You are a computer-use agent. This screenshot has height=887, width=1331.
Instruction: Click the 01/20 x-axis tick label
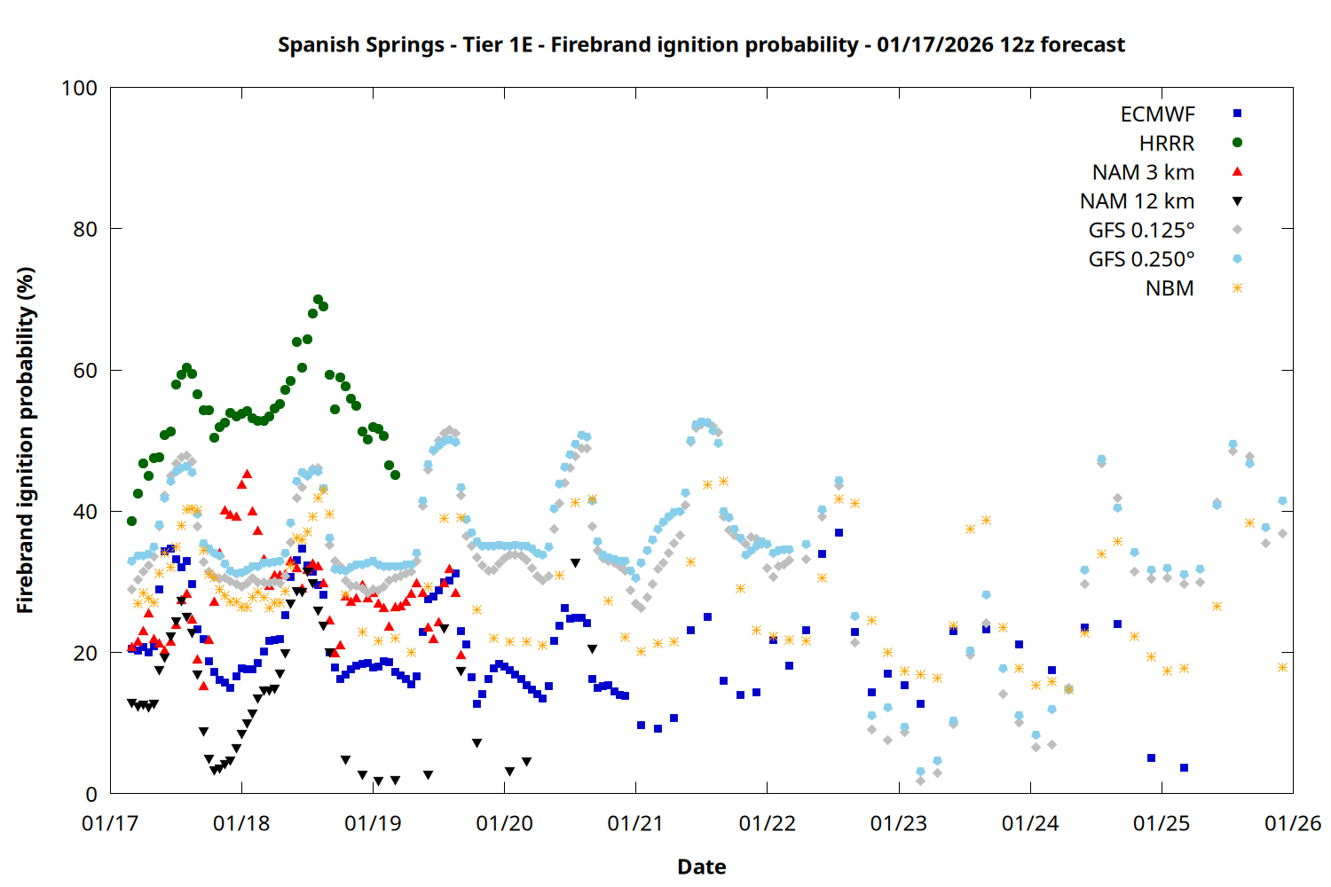(x=504, y=823)
